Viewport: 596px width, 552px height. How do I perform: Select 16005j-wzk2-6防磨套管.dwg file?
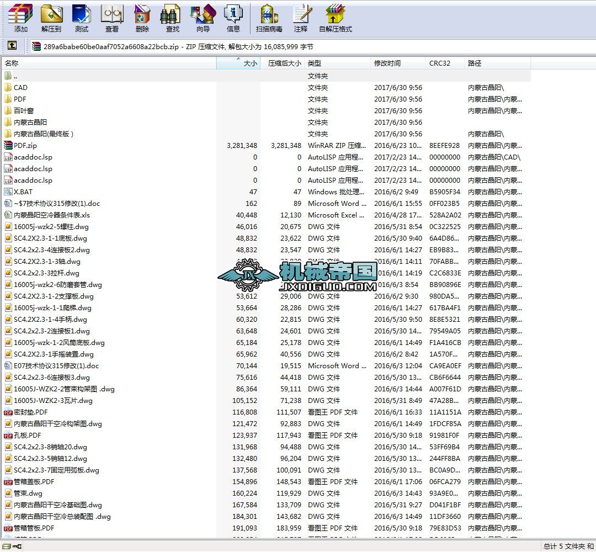click(x=266, y=284)
